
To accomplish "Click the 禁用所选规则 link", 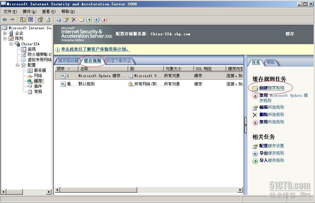I will 271,122.
